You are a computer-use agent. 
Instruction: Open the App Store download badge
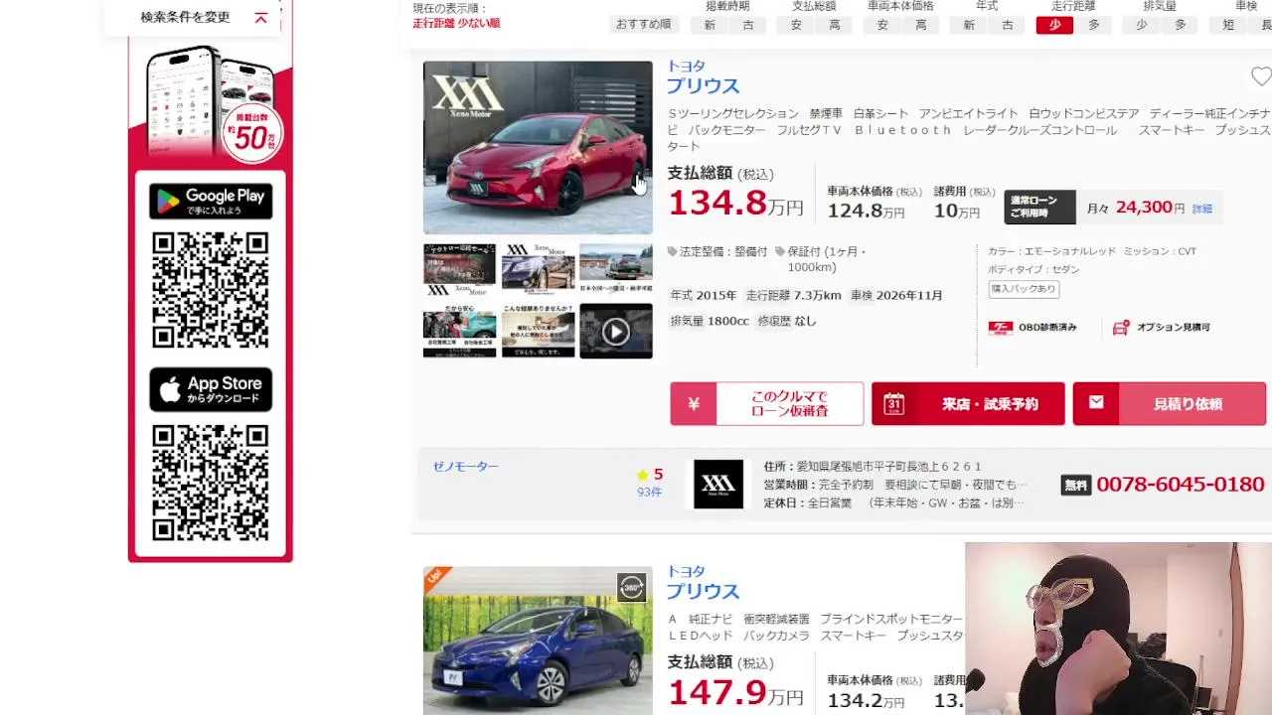211,389
